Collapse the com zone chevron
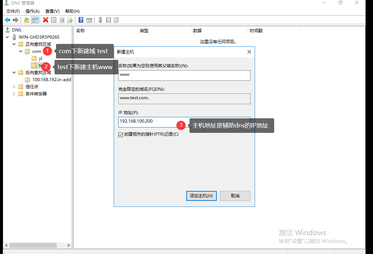 (20, 51)
